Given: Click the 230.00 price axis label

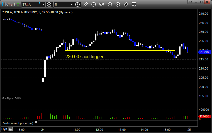Looking at the screenshot, I should [203, 32].
